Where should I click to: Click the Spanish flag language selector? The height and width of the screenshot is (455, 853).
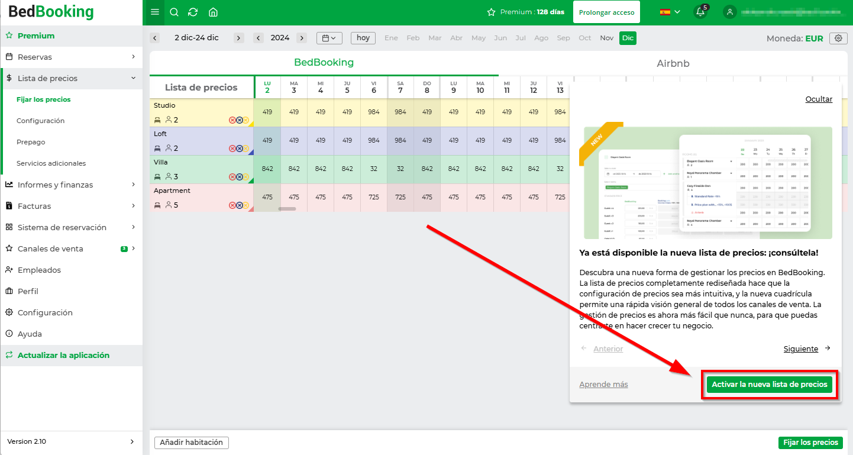tap(670, 12)
